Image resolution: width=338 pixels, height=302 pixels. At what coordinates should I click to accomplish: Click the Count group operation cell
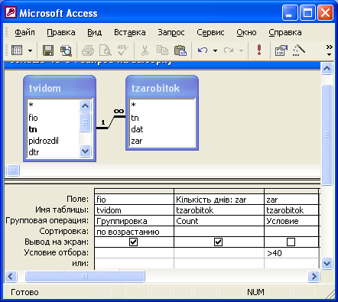click(219, 221)
